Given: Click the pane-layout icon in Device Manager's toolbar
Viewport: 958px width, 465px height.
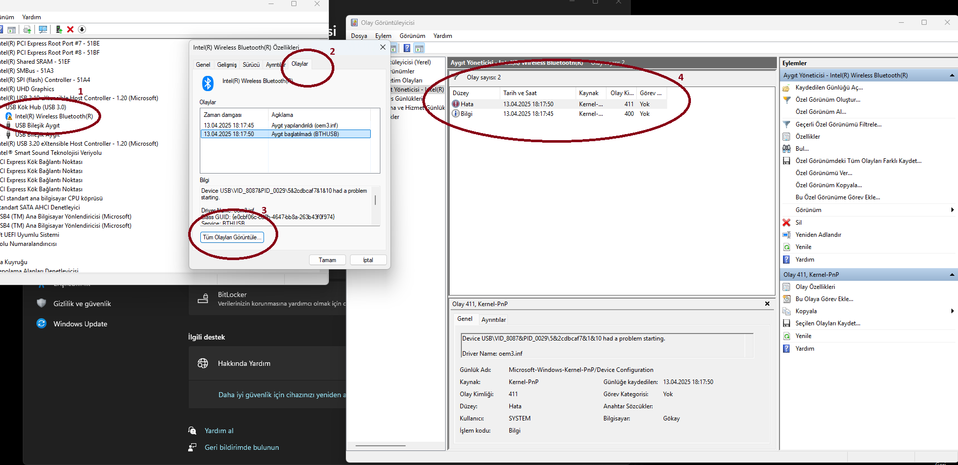Looking at the screenshot, I should click(12, 30).
